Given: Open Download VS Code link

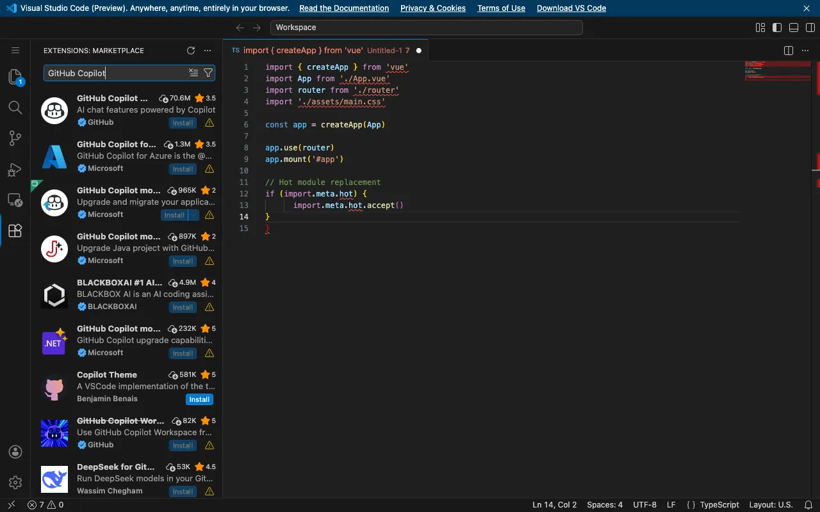Looking at the screenshot, I should [x=571, y=8].
